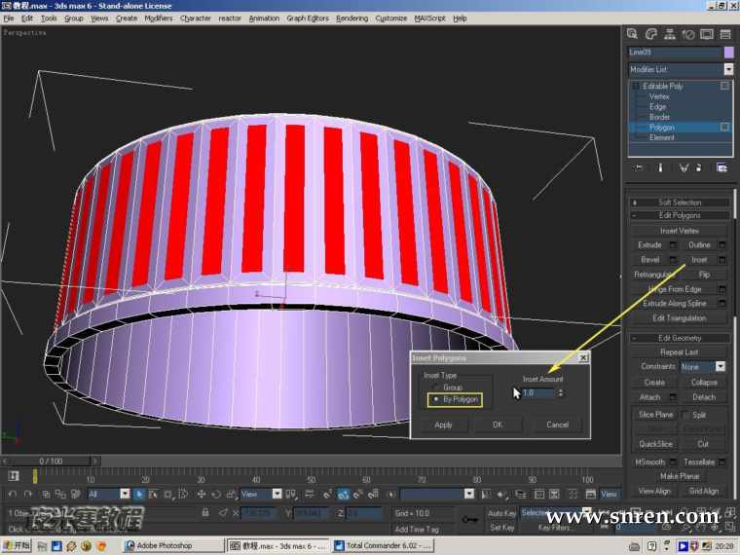Open the Utilities command panel tab

[724, 33]
